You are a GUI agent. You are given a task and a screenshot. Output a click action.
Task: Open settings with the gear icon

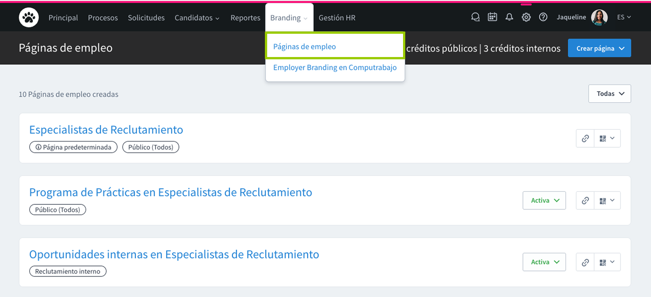coord(526,17)
